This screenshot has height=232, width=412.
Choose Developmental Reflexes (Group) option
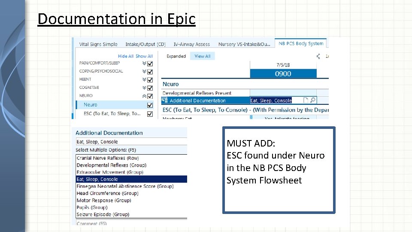point(131,165)
